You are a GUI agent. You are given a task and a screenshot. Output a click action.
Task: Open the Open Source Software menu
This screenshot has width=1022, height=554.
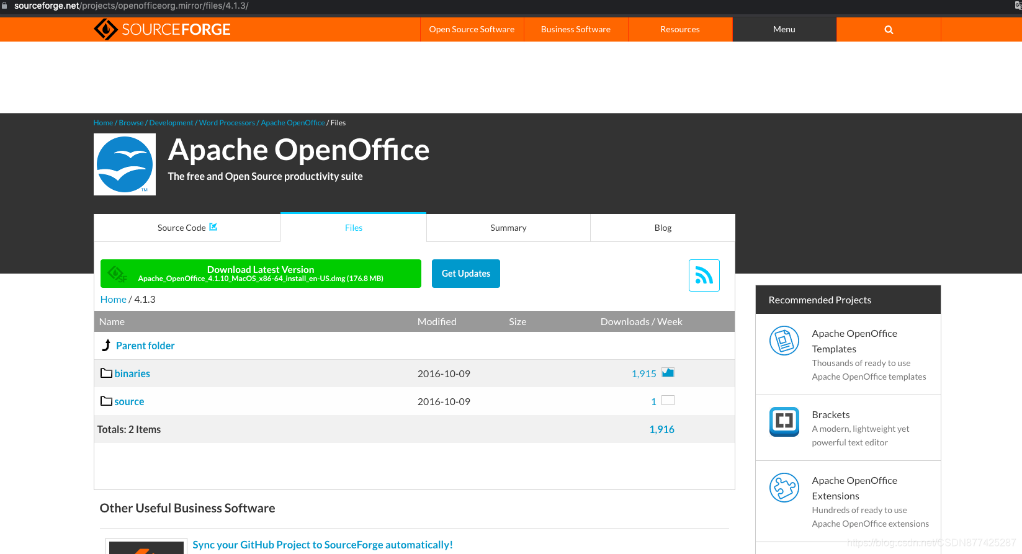click(x=472, y=29)
